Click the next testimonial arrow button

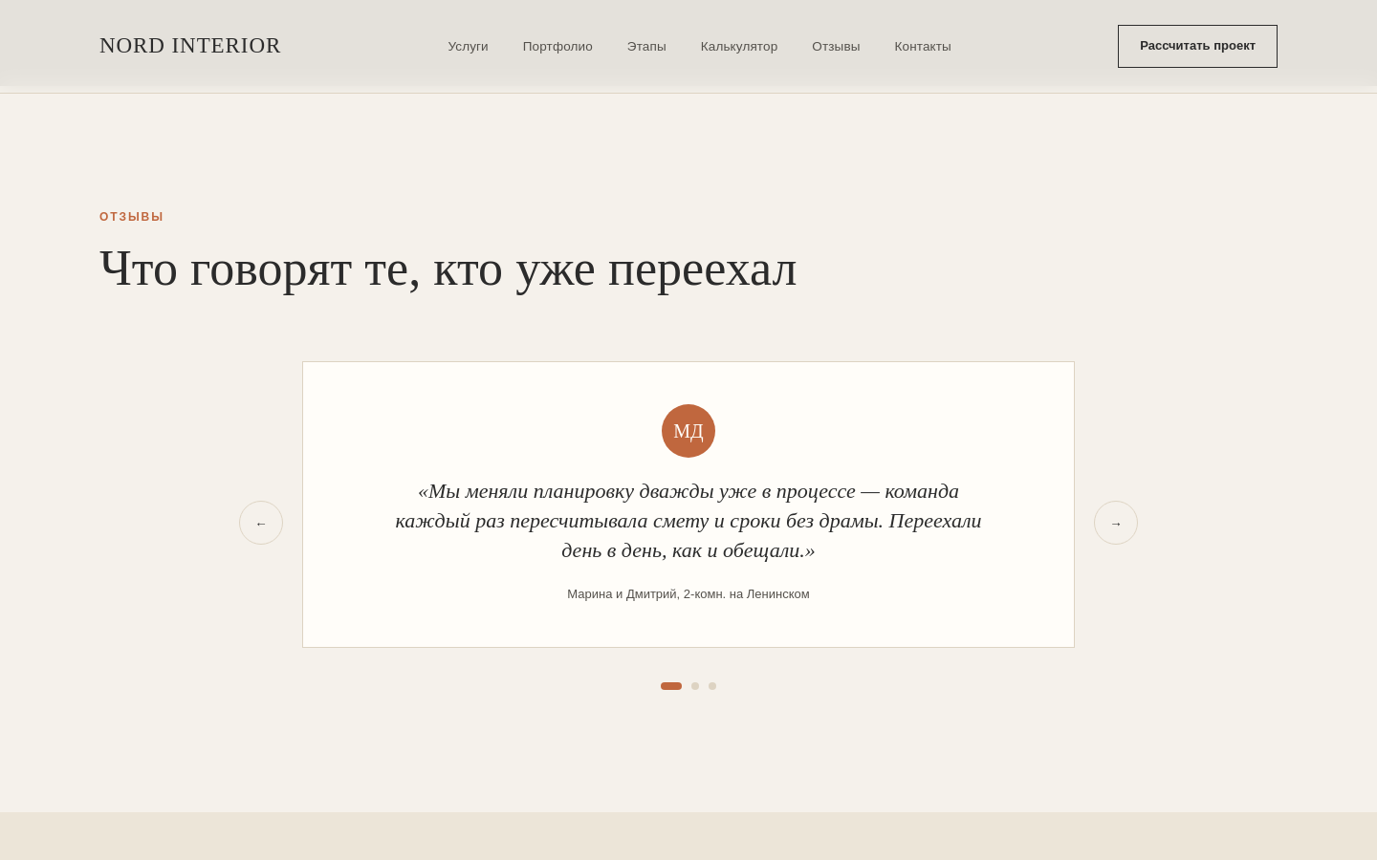click(x=1116, y=523)
